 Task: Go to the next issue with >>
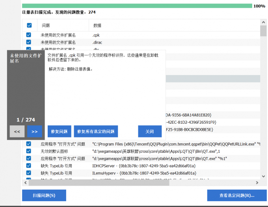point(35,131)
